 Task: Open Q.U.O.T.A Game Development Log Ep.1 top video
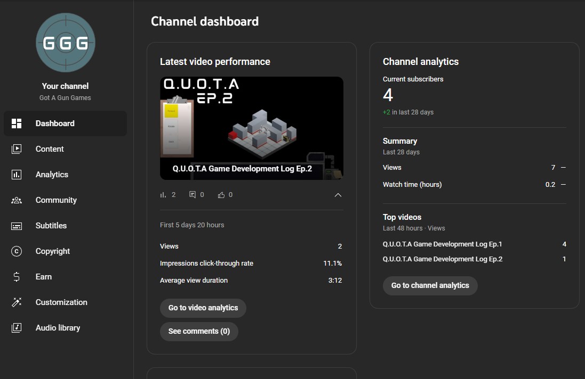coord(442,244)
